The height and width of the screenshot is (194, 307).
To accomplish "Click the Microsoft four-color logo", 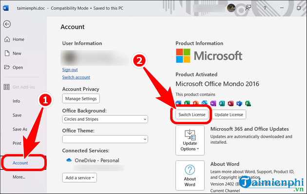I will 183,56.
